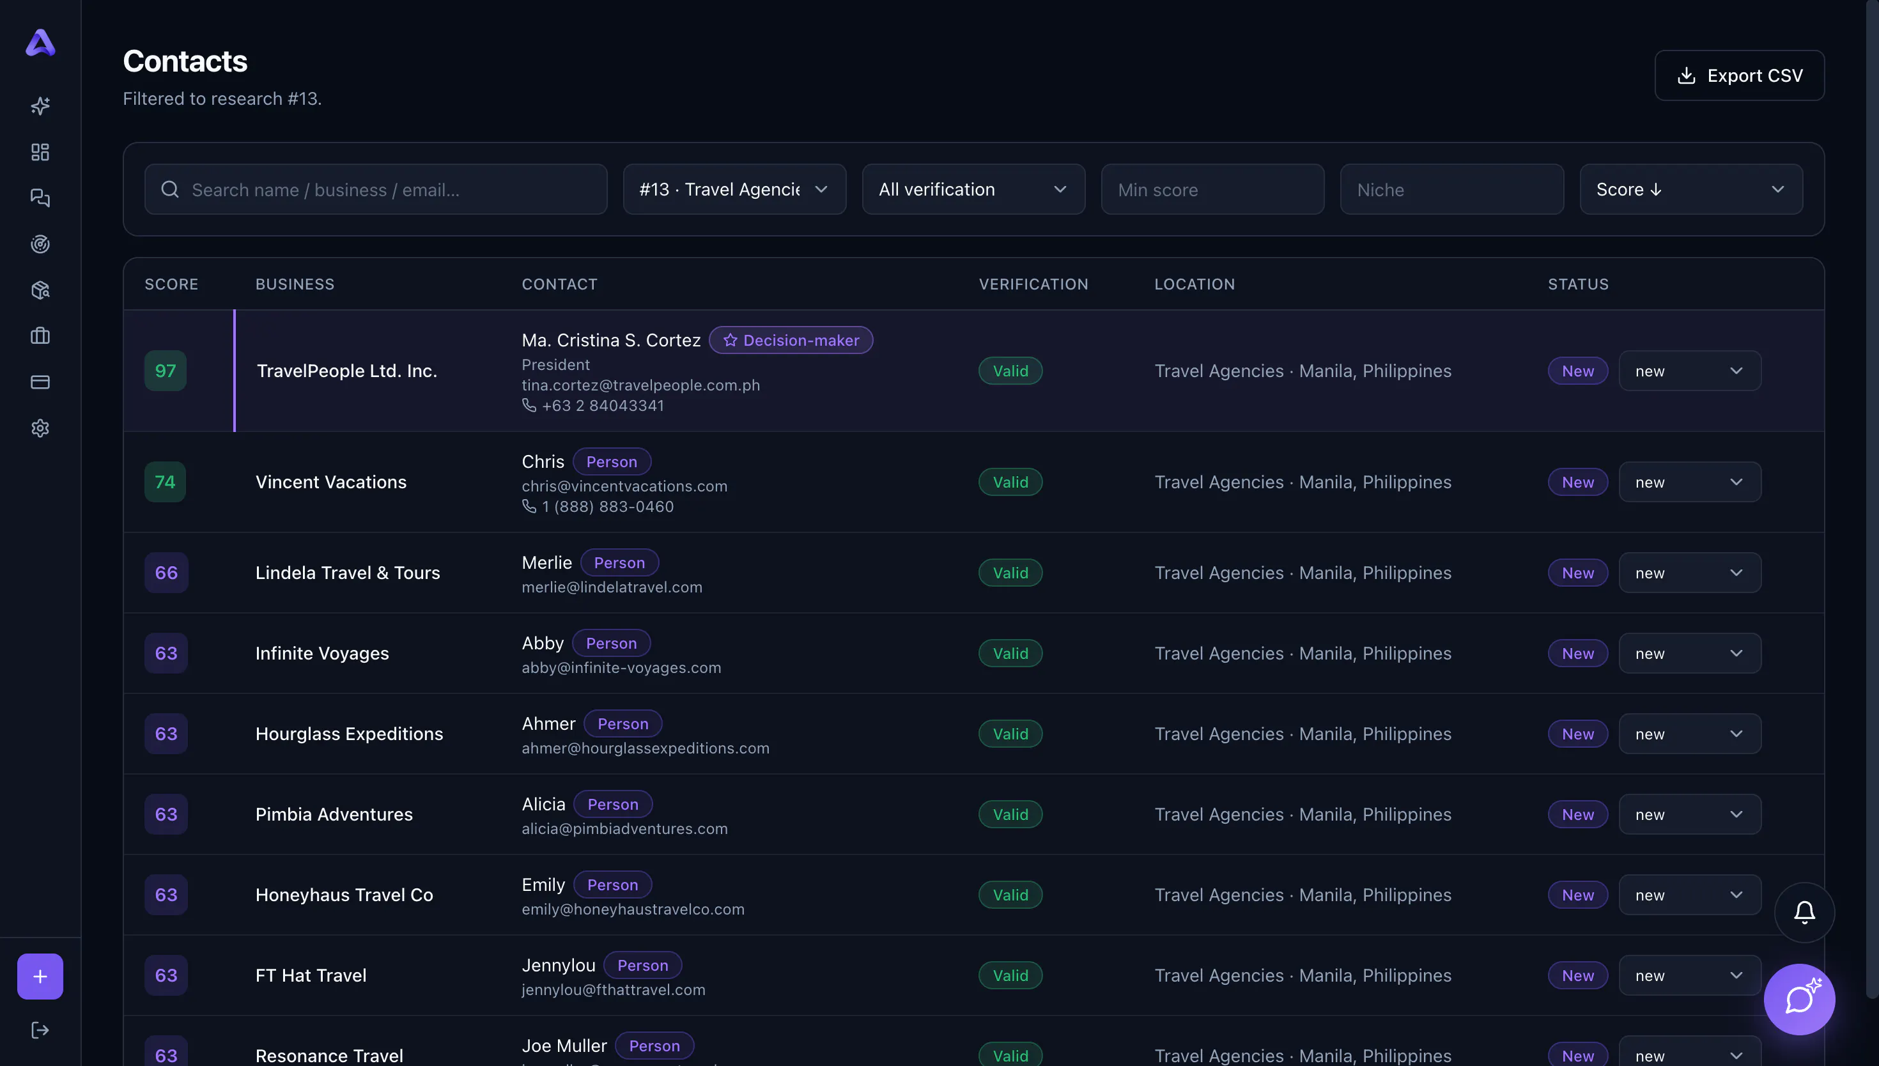The image size is (1879, 1066).
Task: Click the tina.cortez@travelpeople.com.ph email
Action: (640, 385)
